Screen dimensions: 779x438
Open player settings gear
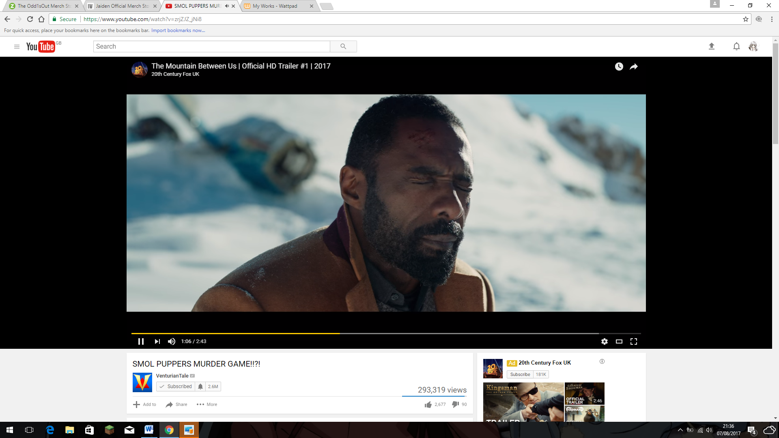605,341
